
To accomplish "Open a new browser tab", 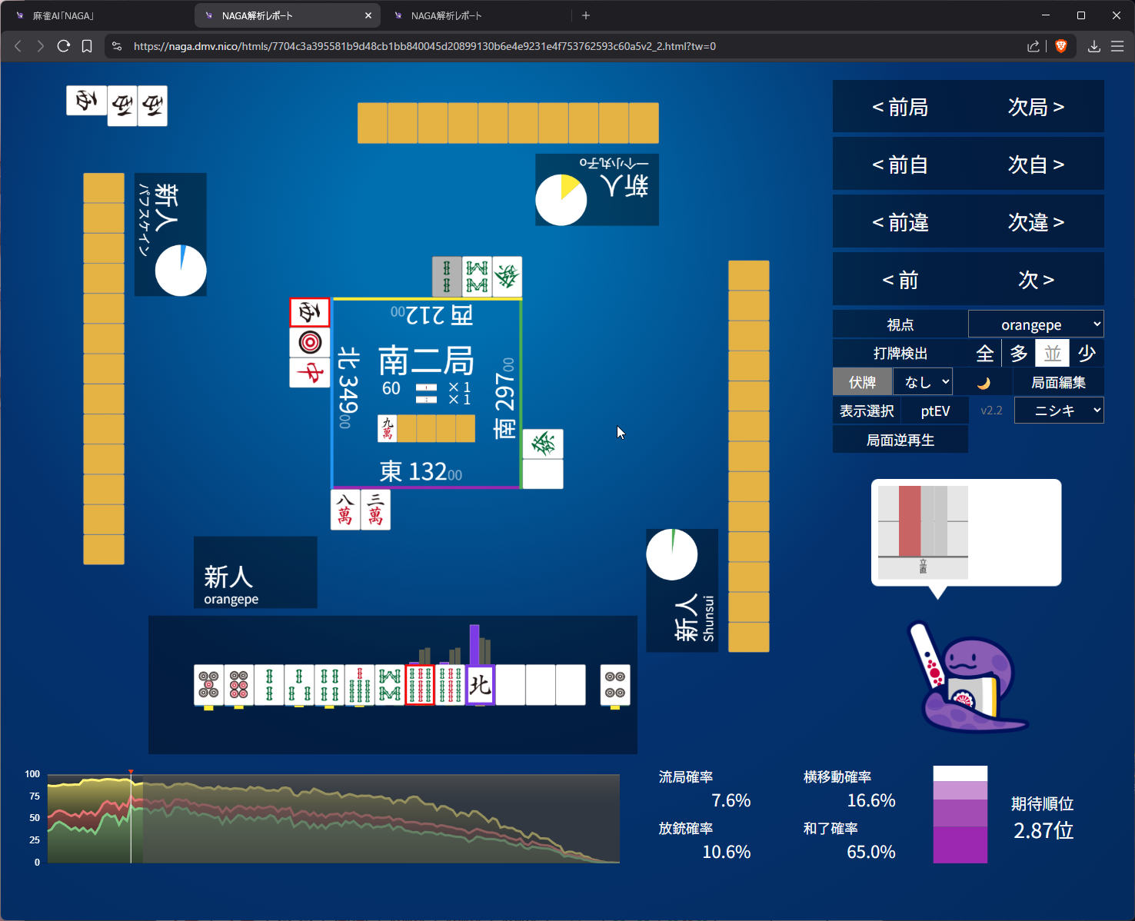I will point(586,15).
